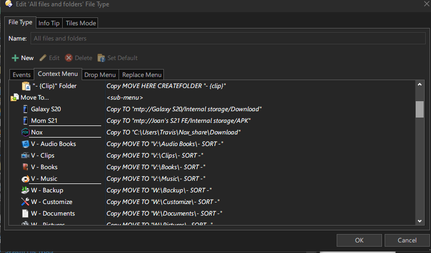Click the V - Clips camera icon

(25, 155)
